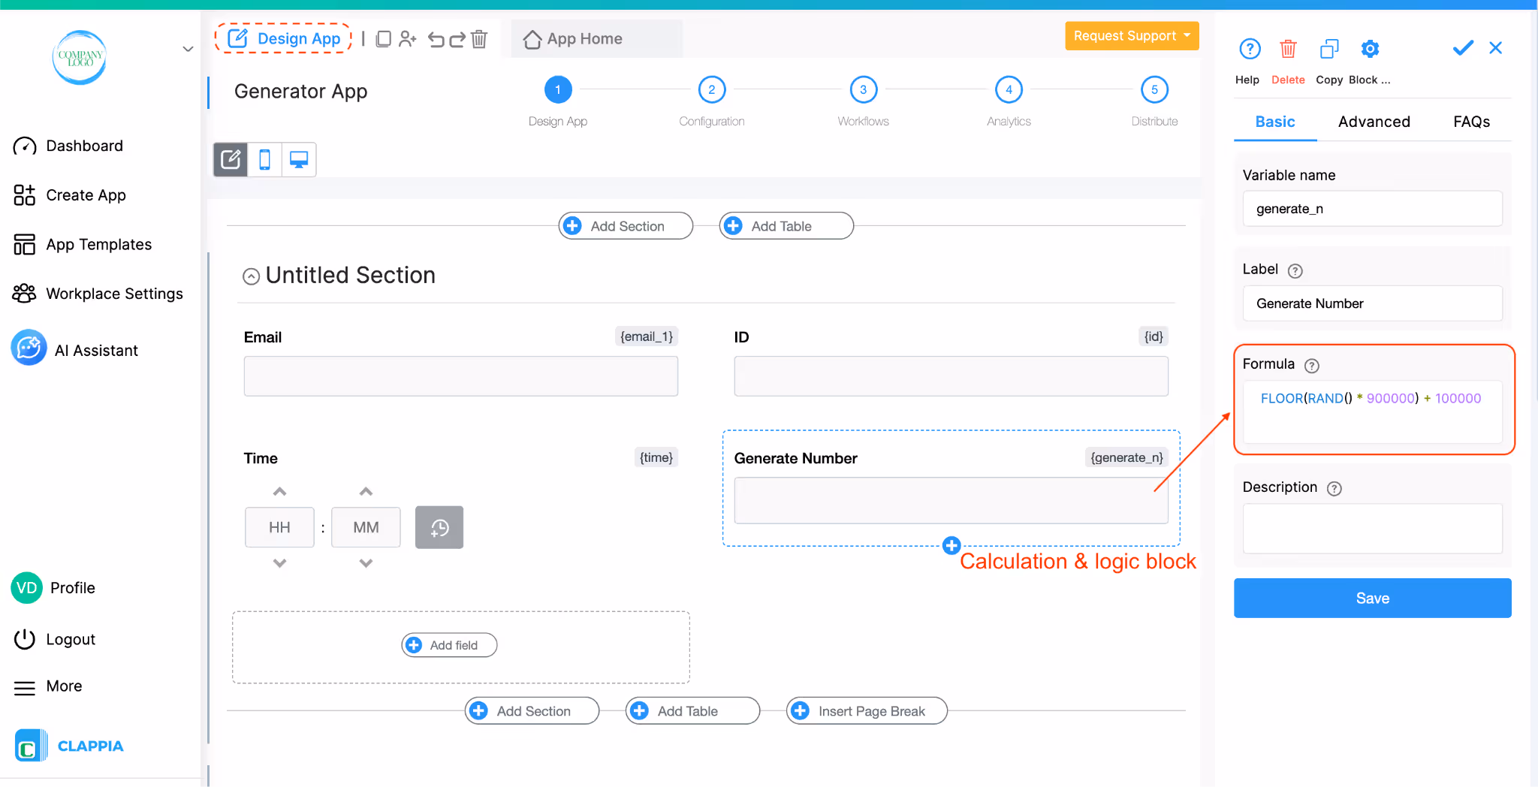Click the set current time clock icon
1538x787 pixels.
(x=439, y=527)
